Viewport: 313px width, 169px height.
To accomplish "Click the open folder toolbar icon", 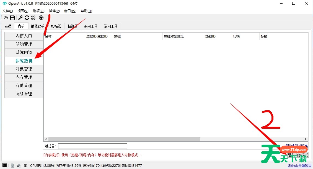I will pyautogui.click(x=6, y=18).
